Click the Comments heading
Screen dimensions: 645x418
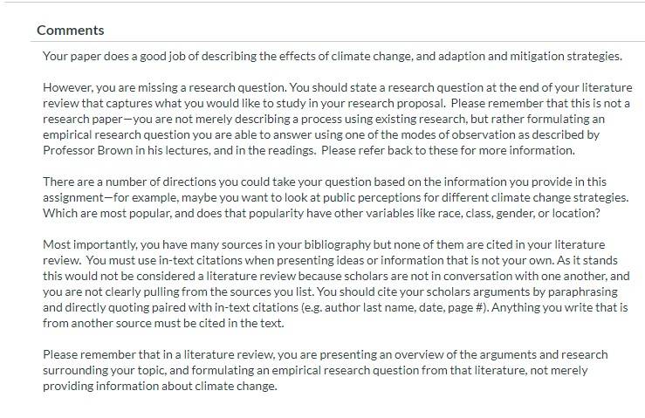[71, 30]
